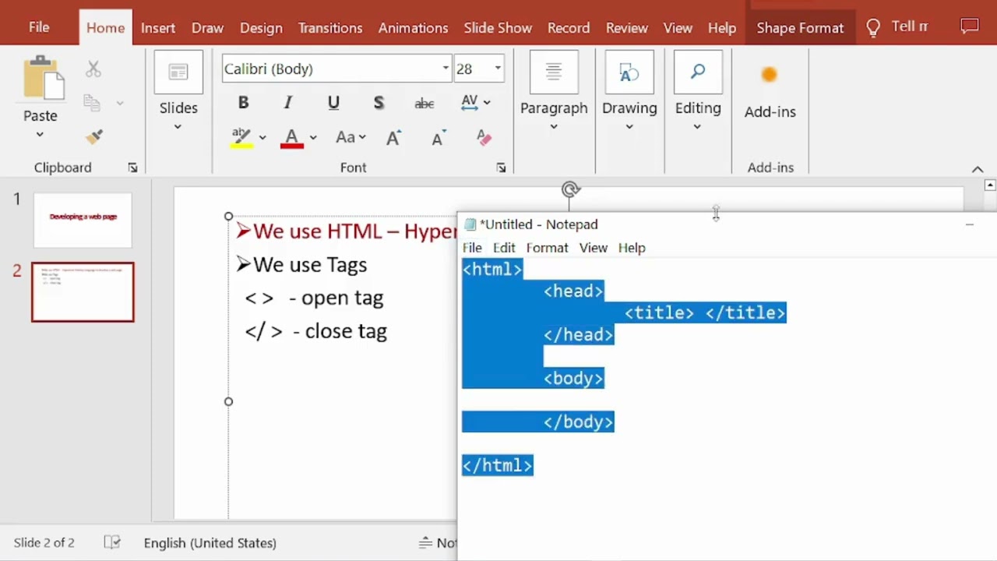Image resolution: width=997 pixels, height=561 pixels.
Task: Switch to the Transitions tab
Action: click(330, 28)
